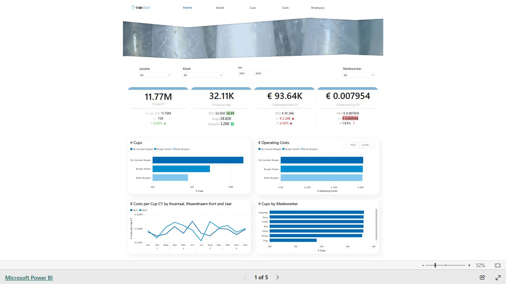Navigate to the Costs page
The width and height of the screenshot is (506, 284).
[285, 8]
